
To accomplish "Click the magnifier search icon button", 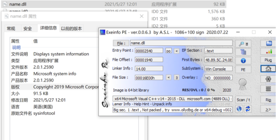I will click(243, 43).
